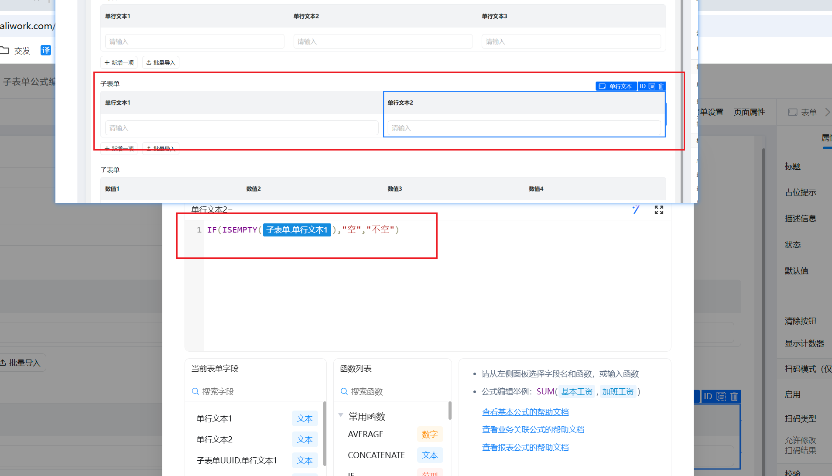Click the copy icon on the popup's selected field toolbar
The width and height of the screenshot is (832, 476).
point(652,86)
